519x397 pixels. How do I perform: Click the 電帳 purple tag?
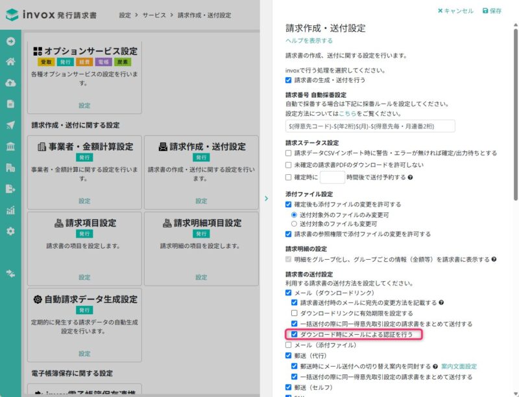(x=103, y=62)
